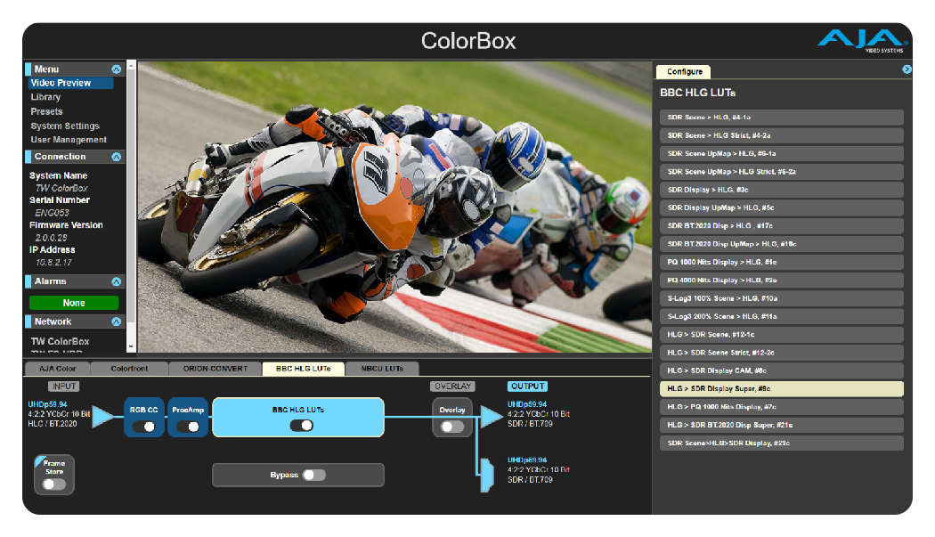Viewport: 935px width, 537px height.
Task: Select PQ 4000 Nits Display > HLG, #2c
Action: [x=782, y=281]
